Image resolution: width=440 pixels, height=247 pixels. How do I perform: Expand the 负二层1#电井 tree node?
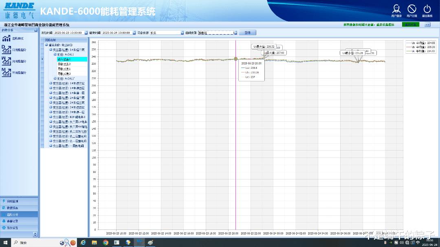[x=51, y=122]
